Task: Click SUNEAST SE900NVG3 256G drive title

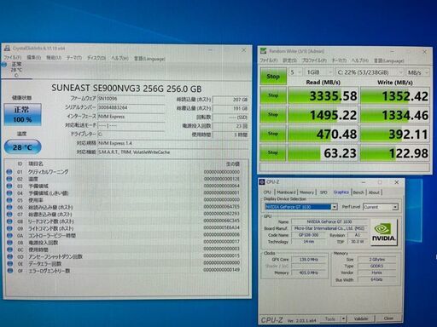Action: 126,89
